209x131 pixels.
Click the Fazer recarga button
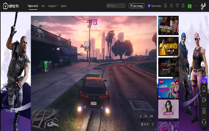(x=136, y=6)
